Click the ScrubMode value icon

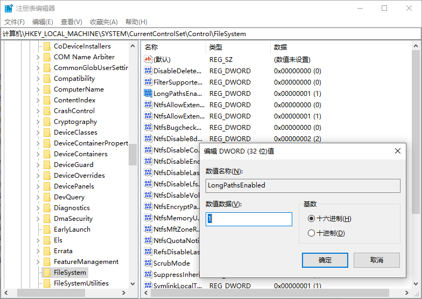click(x=149, y=263)
